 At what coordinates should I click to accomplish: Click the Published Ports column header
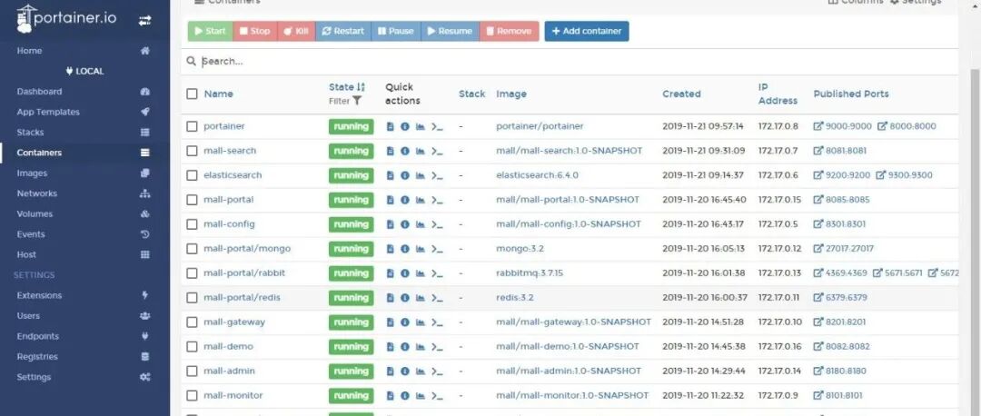[x=851, y=94]
